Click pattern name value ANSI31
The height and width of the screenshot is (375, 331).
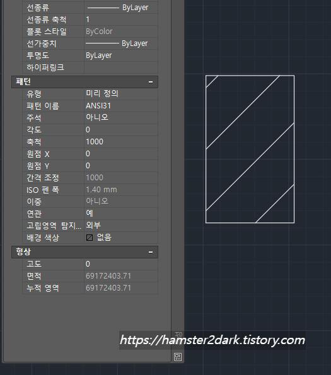tap(121, 106)
